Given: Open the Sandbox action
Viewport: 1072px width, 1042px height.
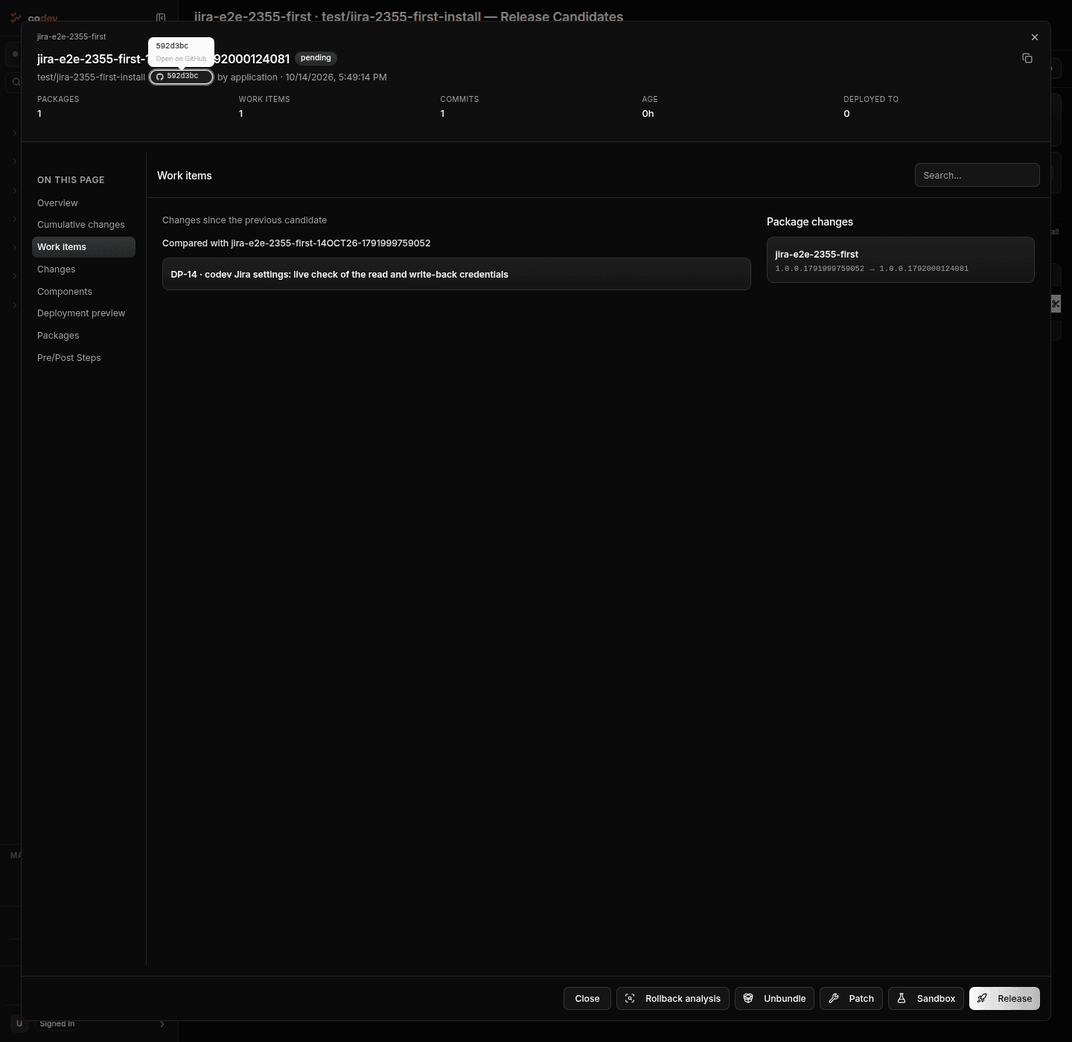Looking at the screenshot, I should pos(926,998).
